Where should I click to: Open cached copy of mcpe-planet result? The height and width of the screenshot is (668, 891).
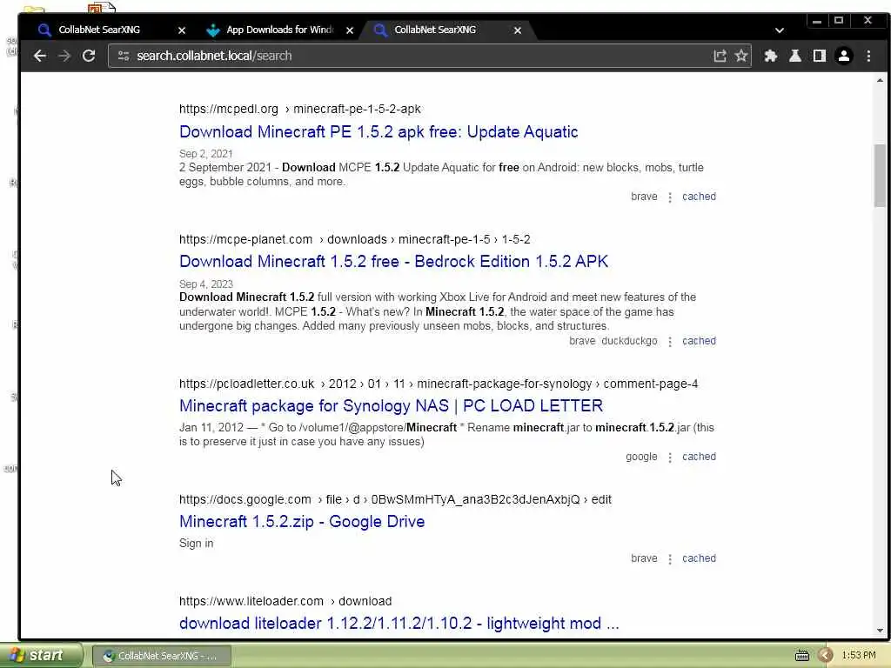point(699,341)
